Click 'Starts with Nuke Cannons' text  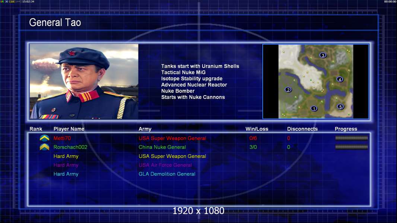coord(193,97)
